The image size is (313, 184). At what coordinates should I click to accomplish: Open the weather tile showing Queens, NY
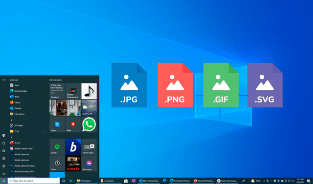pos(89,108)
